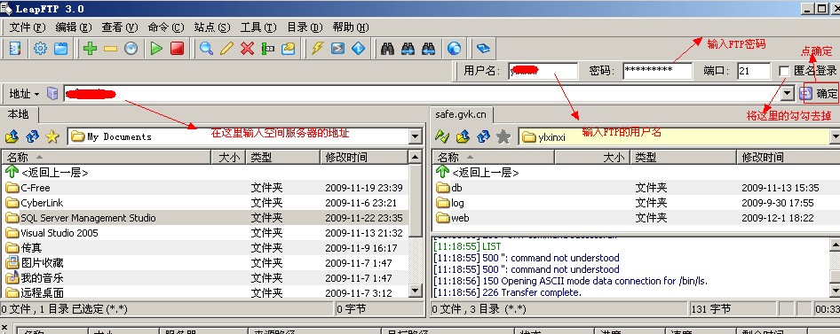
Task: Click local pane yellow star favorites
Action: click(52, 136)
